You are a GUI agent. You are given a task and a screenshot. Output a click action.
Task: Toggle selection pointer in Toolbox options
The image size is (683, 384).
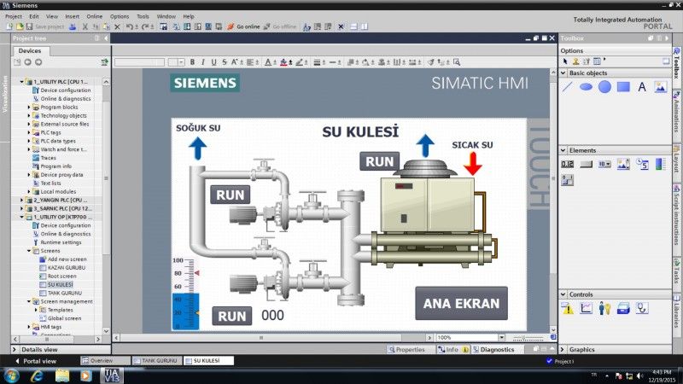(x=565, y=61)
